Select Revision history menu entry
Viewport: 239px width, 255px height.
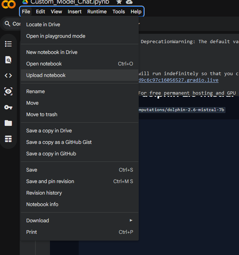[44, 193]
